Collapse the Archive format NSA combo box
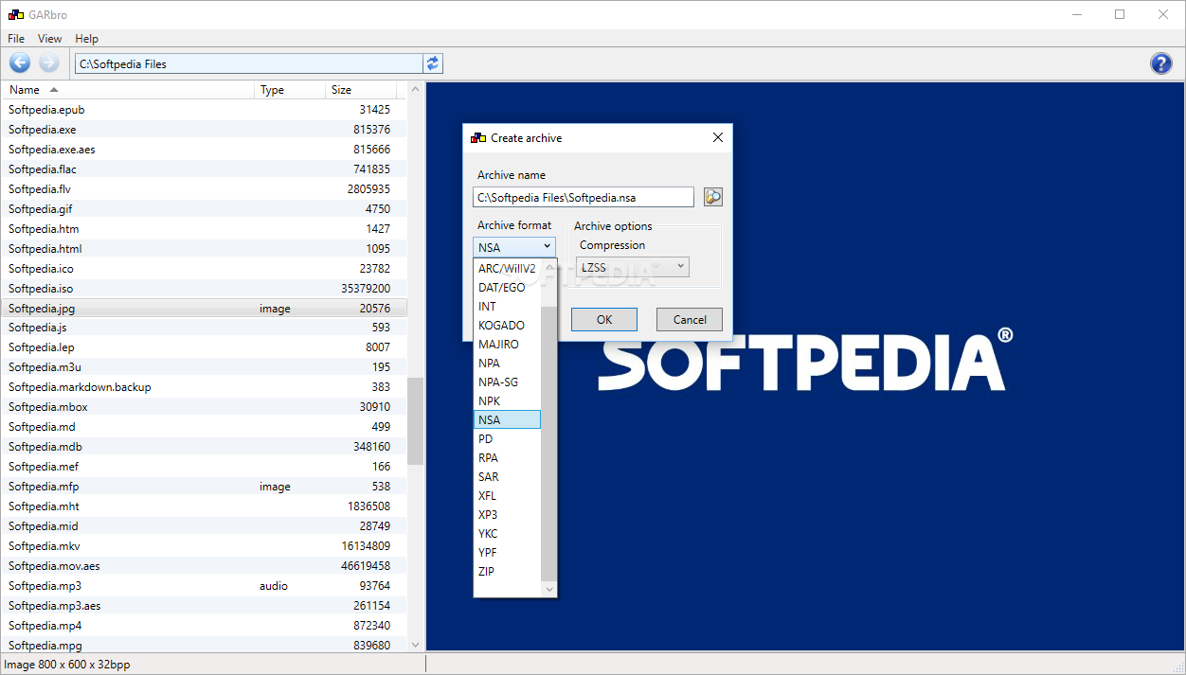 point(514,247)
